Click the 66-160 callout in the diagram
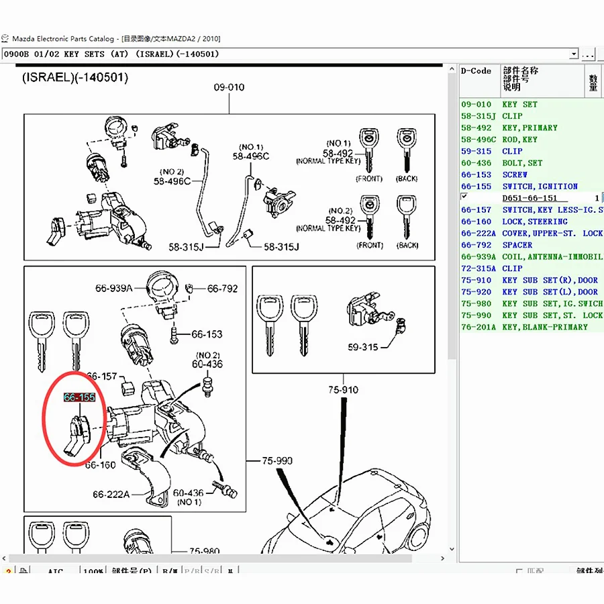 click(x=100, y=465)
